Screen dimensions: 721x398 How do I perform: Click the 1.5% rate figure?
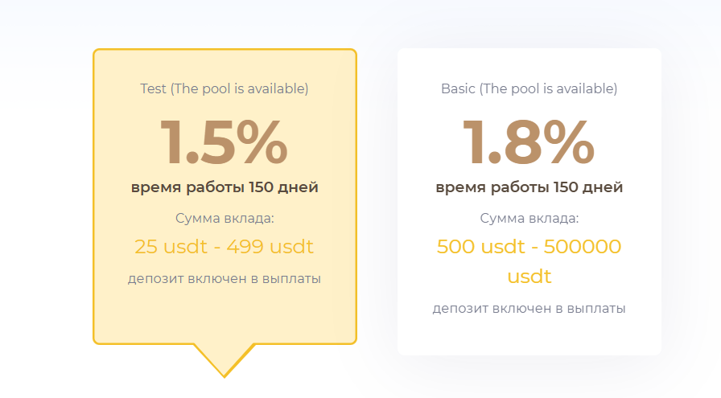(224, 142)
